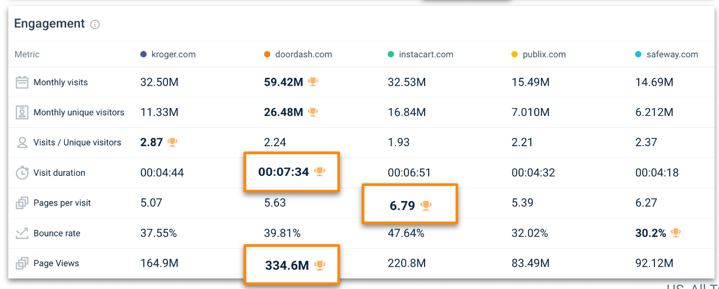Click the trend arrow icon for Bounce rate
Screen dimensions: 719x289
(22, 233)
